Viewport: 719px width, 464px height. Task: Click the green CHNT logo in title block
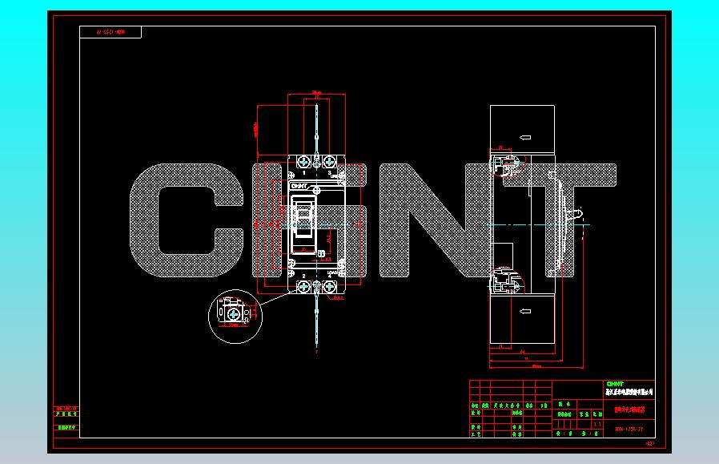(x=615, y=384)
